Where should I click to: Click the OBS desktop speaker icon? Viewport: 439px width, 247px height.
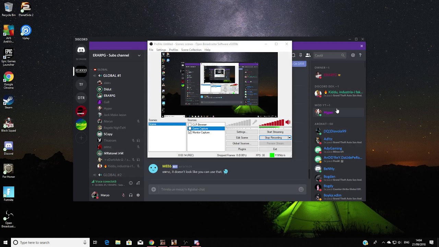click(288, 122)
